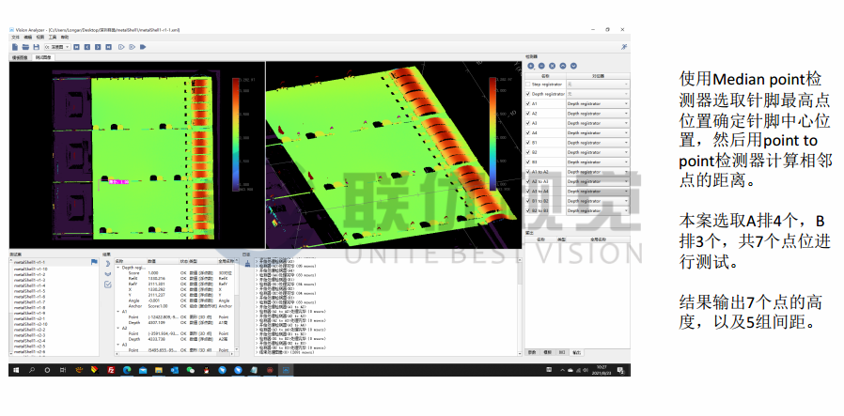This screenshot has width=844, height=416.
Task: Select metalShell1-r1-1 in the test set list
Action: [x=28, y=262]
